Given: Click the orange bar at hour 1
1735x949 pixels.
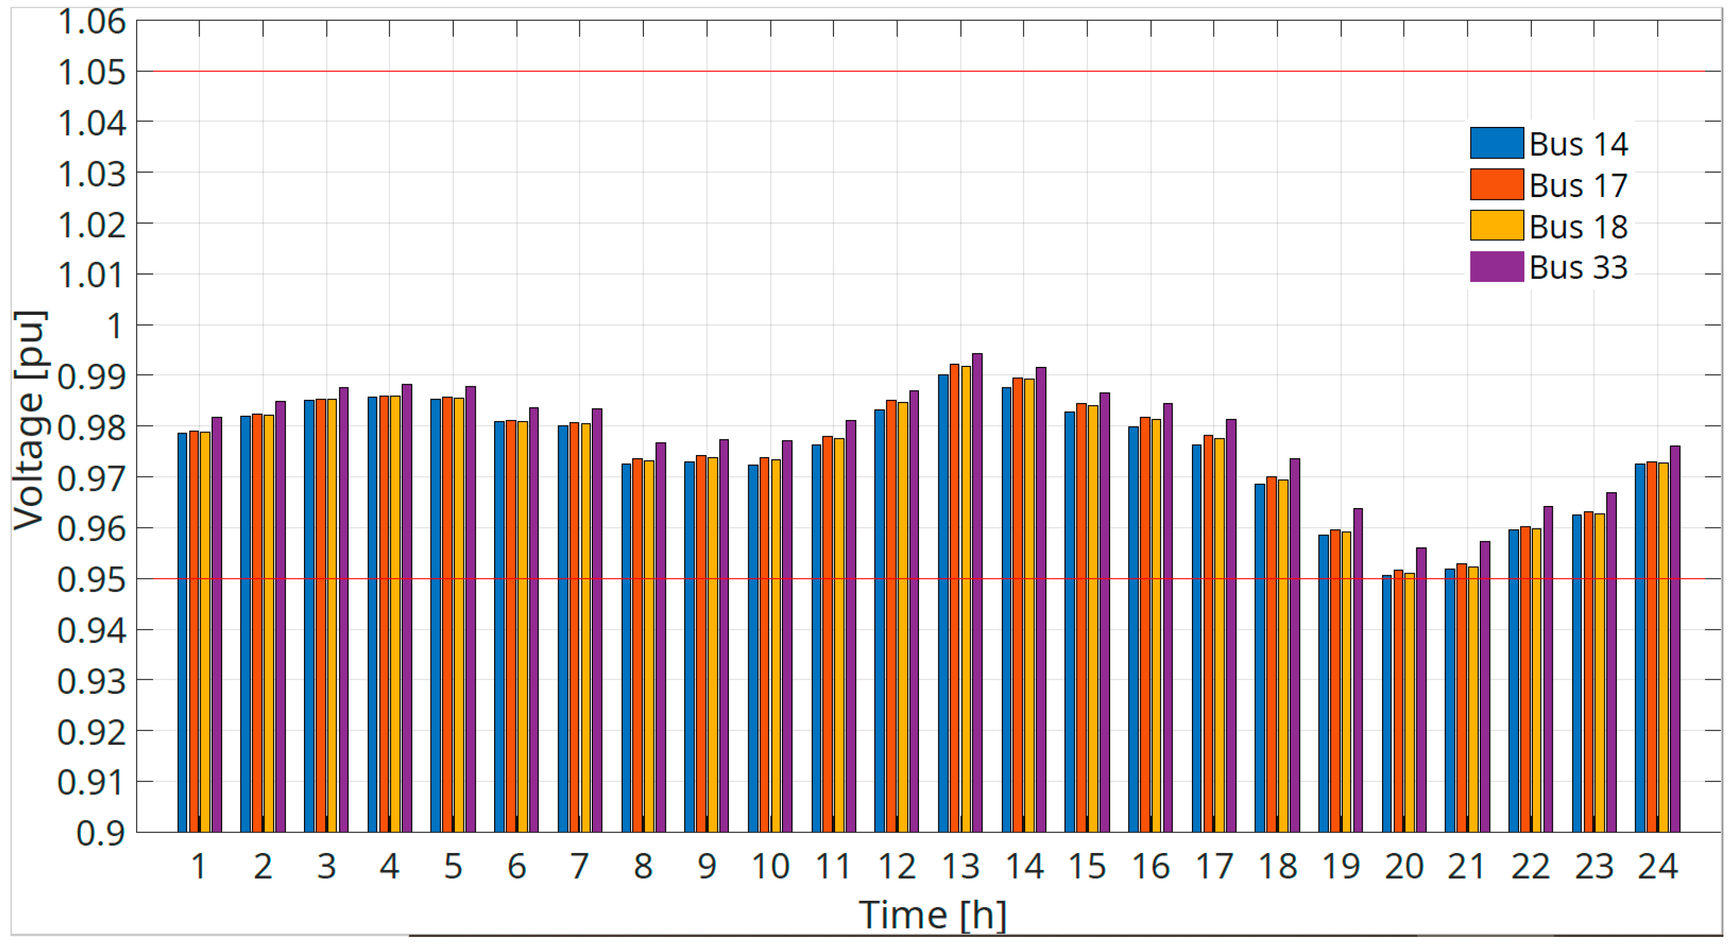Looking at the screenshot, I should coord(194,631).
